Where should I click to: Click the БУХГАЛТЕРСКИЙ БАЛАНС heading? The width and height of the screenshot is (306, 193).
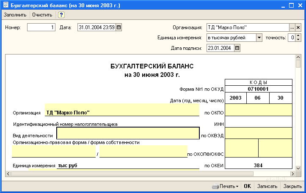pyautogui.click(x=152, y=66)
